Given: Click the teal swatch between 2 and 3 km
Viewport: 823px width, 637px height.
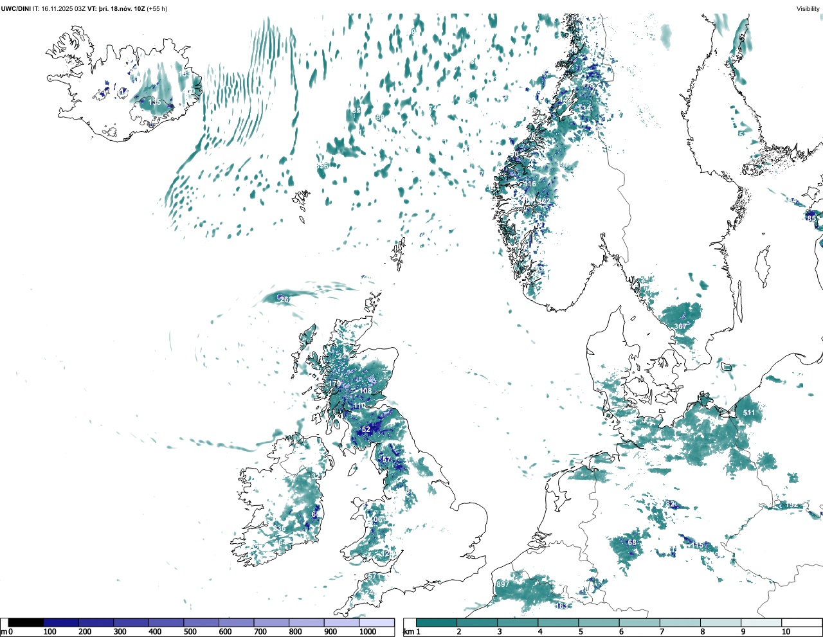Looking at the screenshot, I should [477, 623].
